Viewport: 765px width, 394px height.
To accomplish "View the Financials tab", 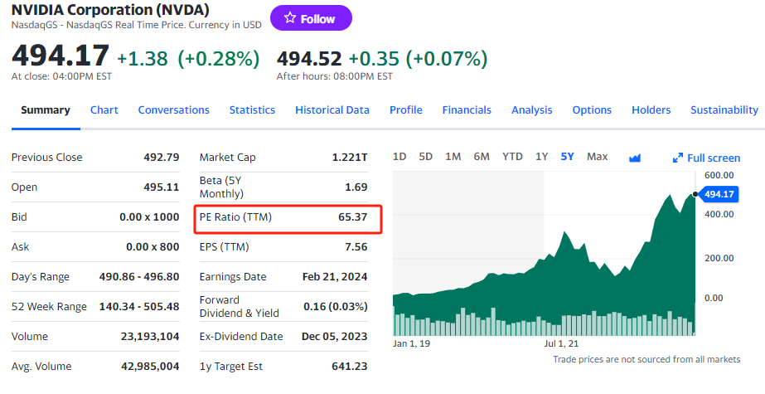I will [x=467, y=109].
